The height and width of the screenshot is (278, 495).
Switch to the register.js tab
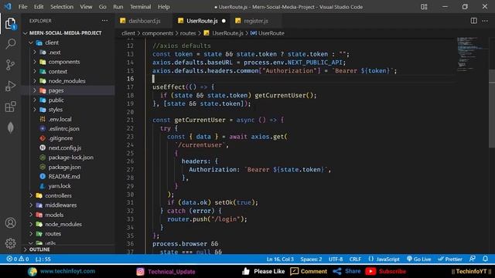pyautogui.click(x=256, y=21)
